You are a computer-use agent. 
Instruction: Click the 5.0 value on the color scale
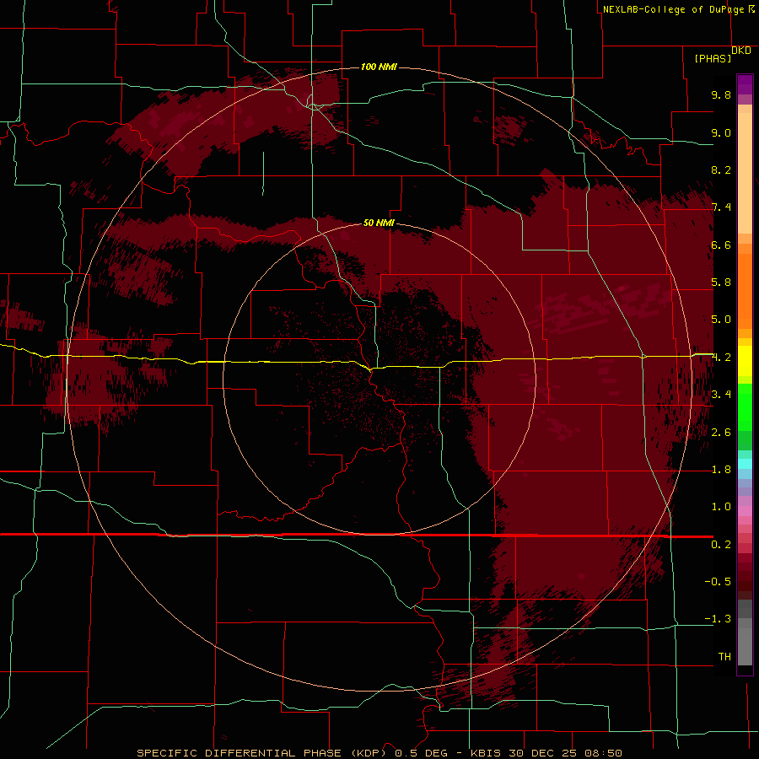[x=721, y=320]
